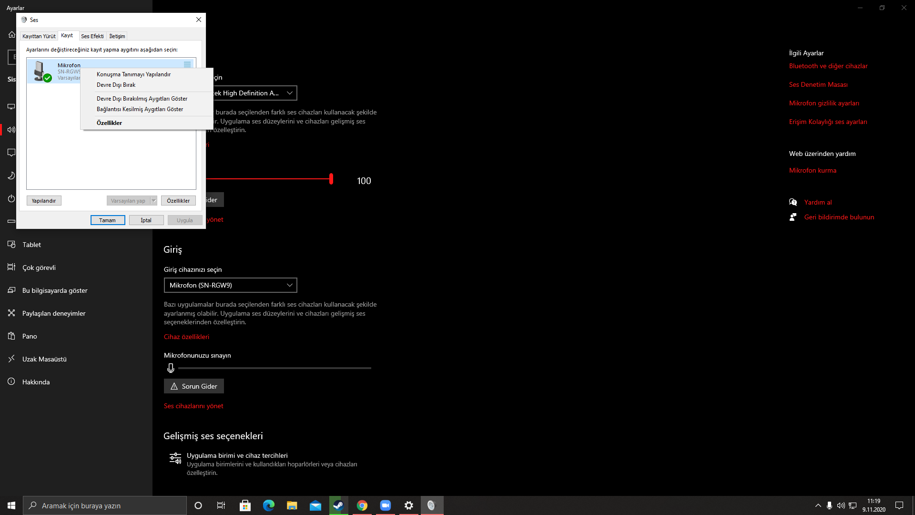Click the Pano clipboard icon

11,336
